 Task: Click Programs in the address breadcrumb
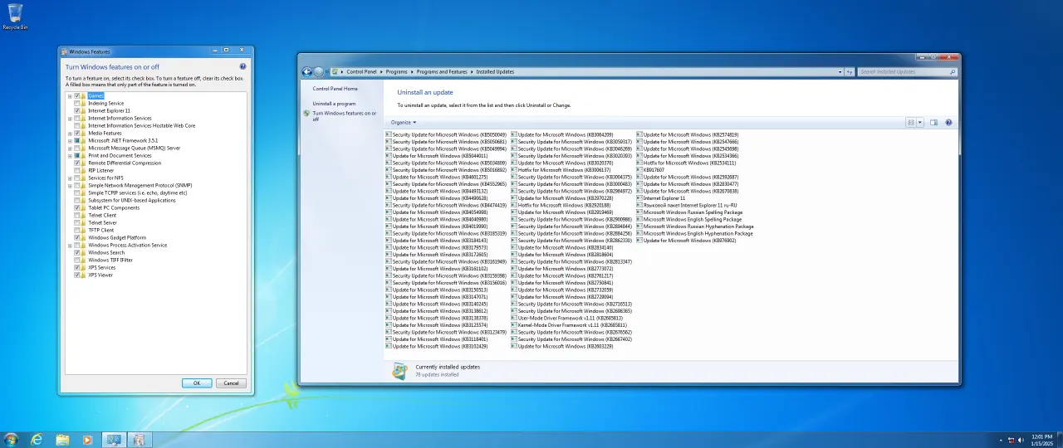point(396,72)
